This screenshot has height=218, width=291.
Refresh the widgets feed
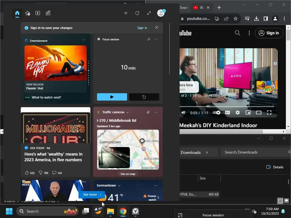pos(137,13)
